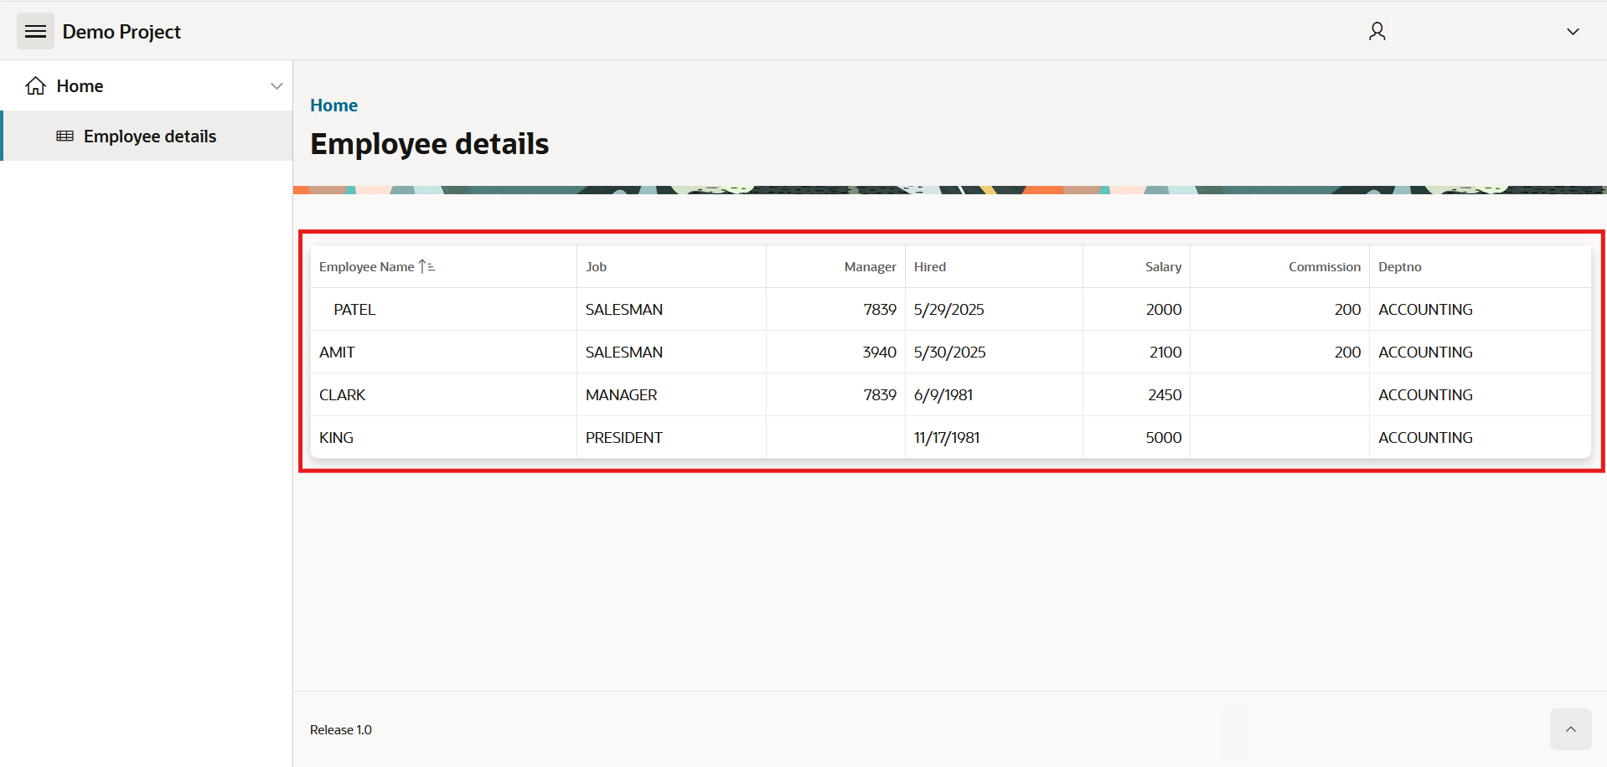Click the Deptno column header
The width and height of the screenshot is (1607, 767).
[1400, 265]
